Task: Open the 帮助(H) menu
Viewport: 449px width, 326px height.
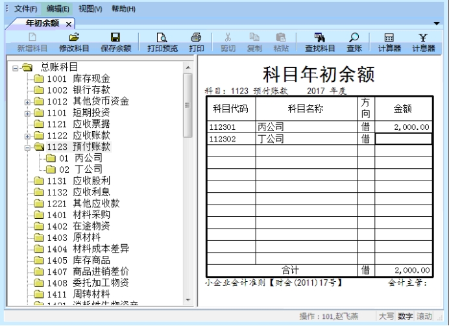Action: (x=123, y=9)
